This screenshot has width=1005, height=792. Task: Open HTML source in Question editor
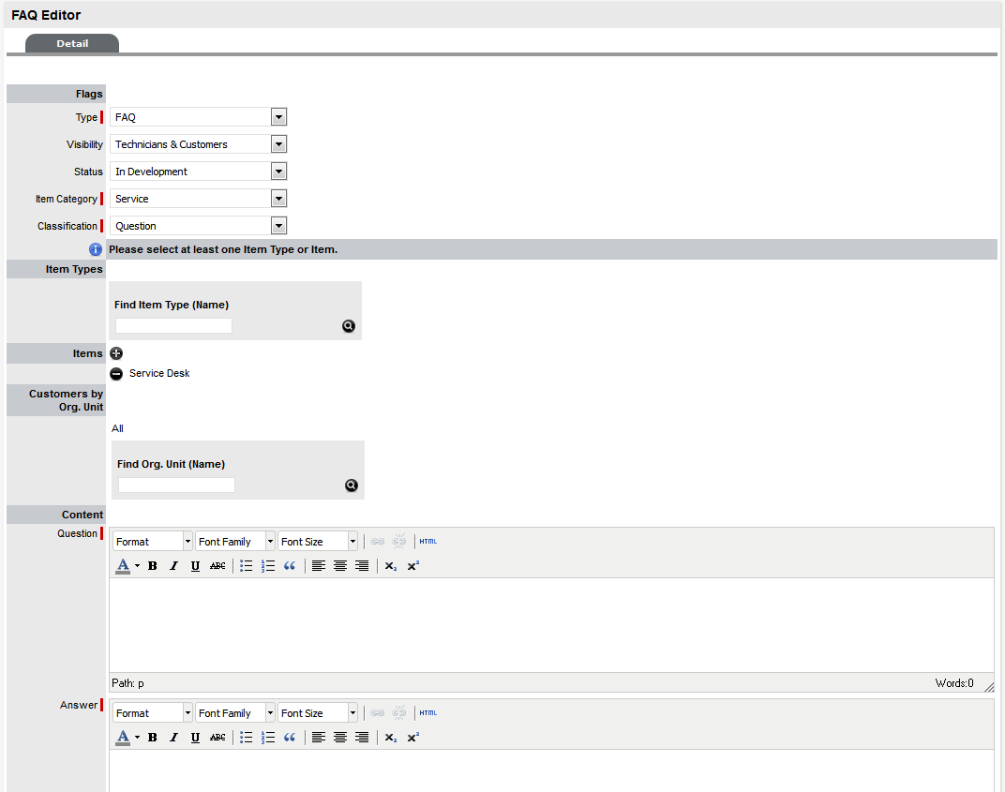click(x=428, y=542)
